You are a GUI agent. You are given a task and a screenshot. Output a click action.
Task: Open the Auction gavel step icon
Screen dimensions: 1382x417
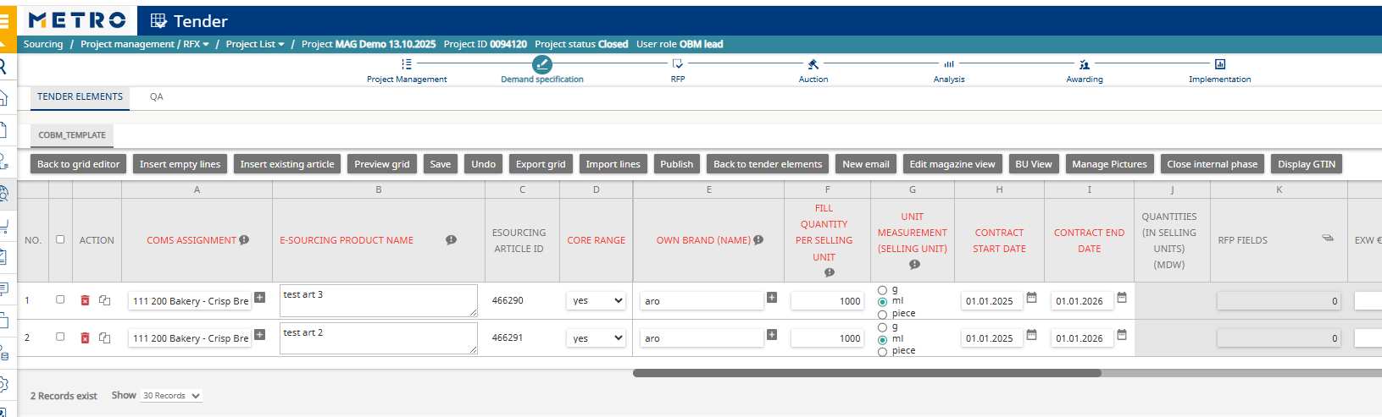click(x=813, y=63)
